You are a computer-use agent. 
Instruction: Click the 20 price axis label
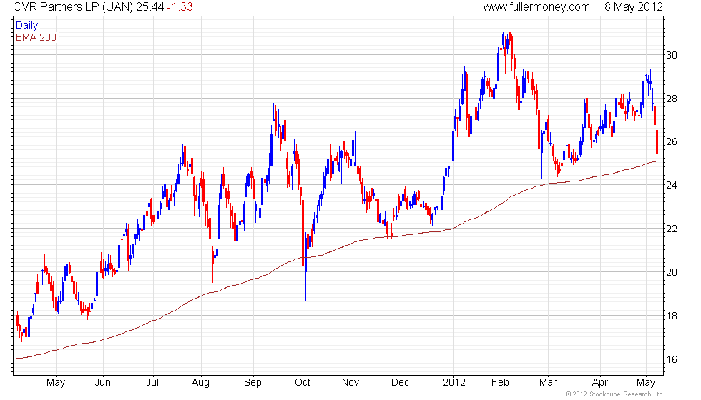[x=672, y=272]
